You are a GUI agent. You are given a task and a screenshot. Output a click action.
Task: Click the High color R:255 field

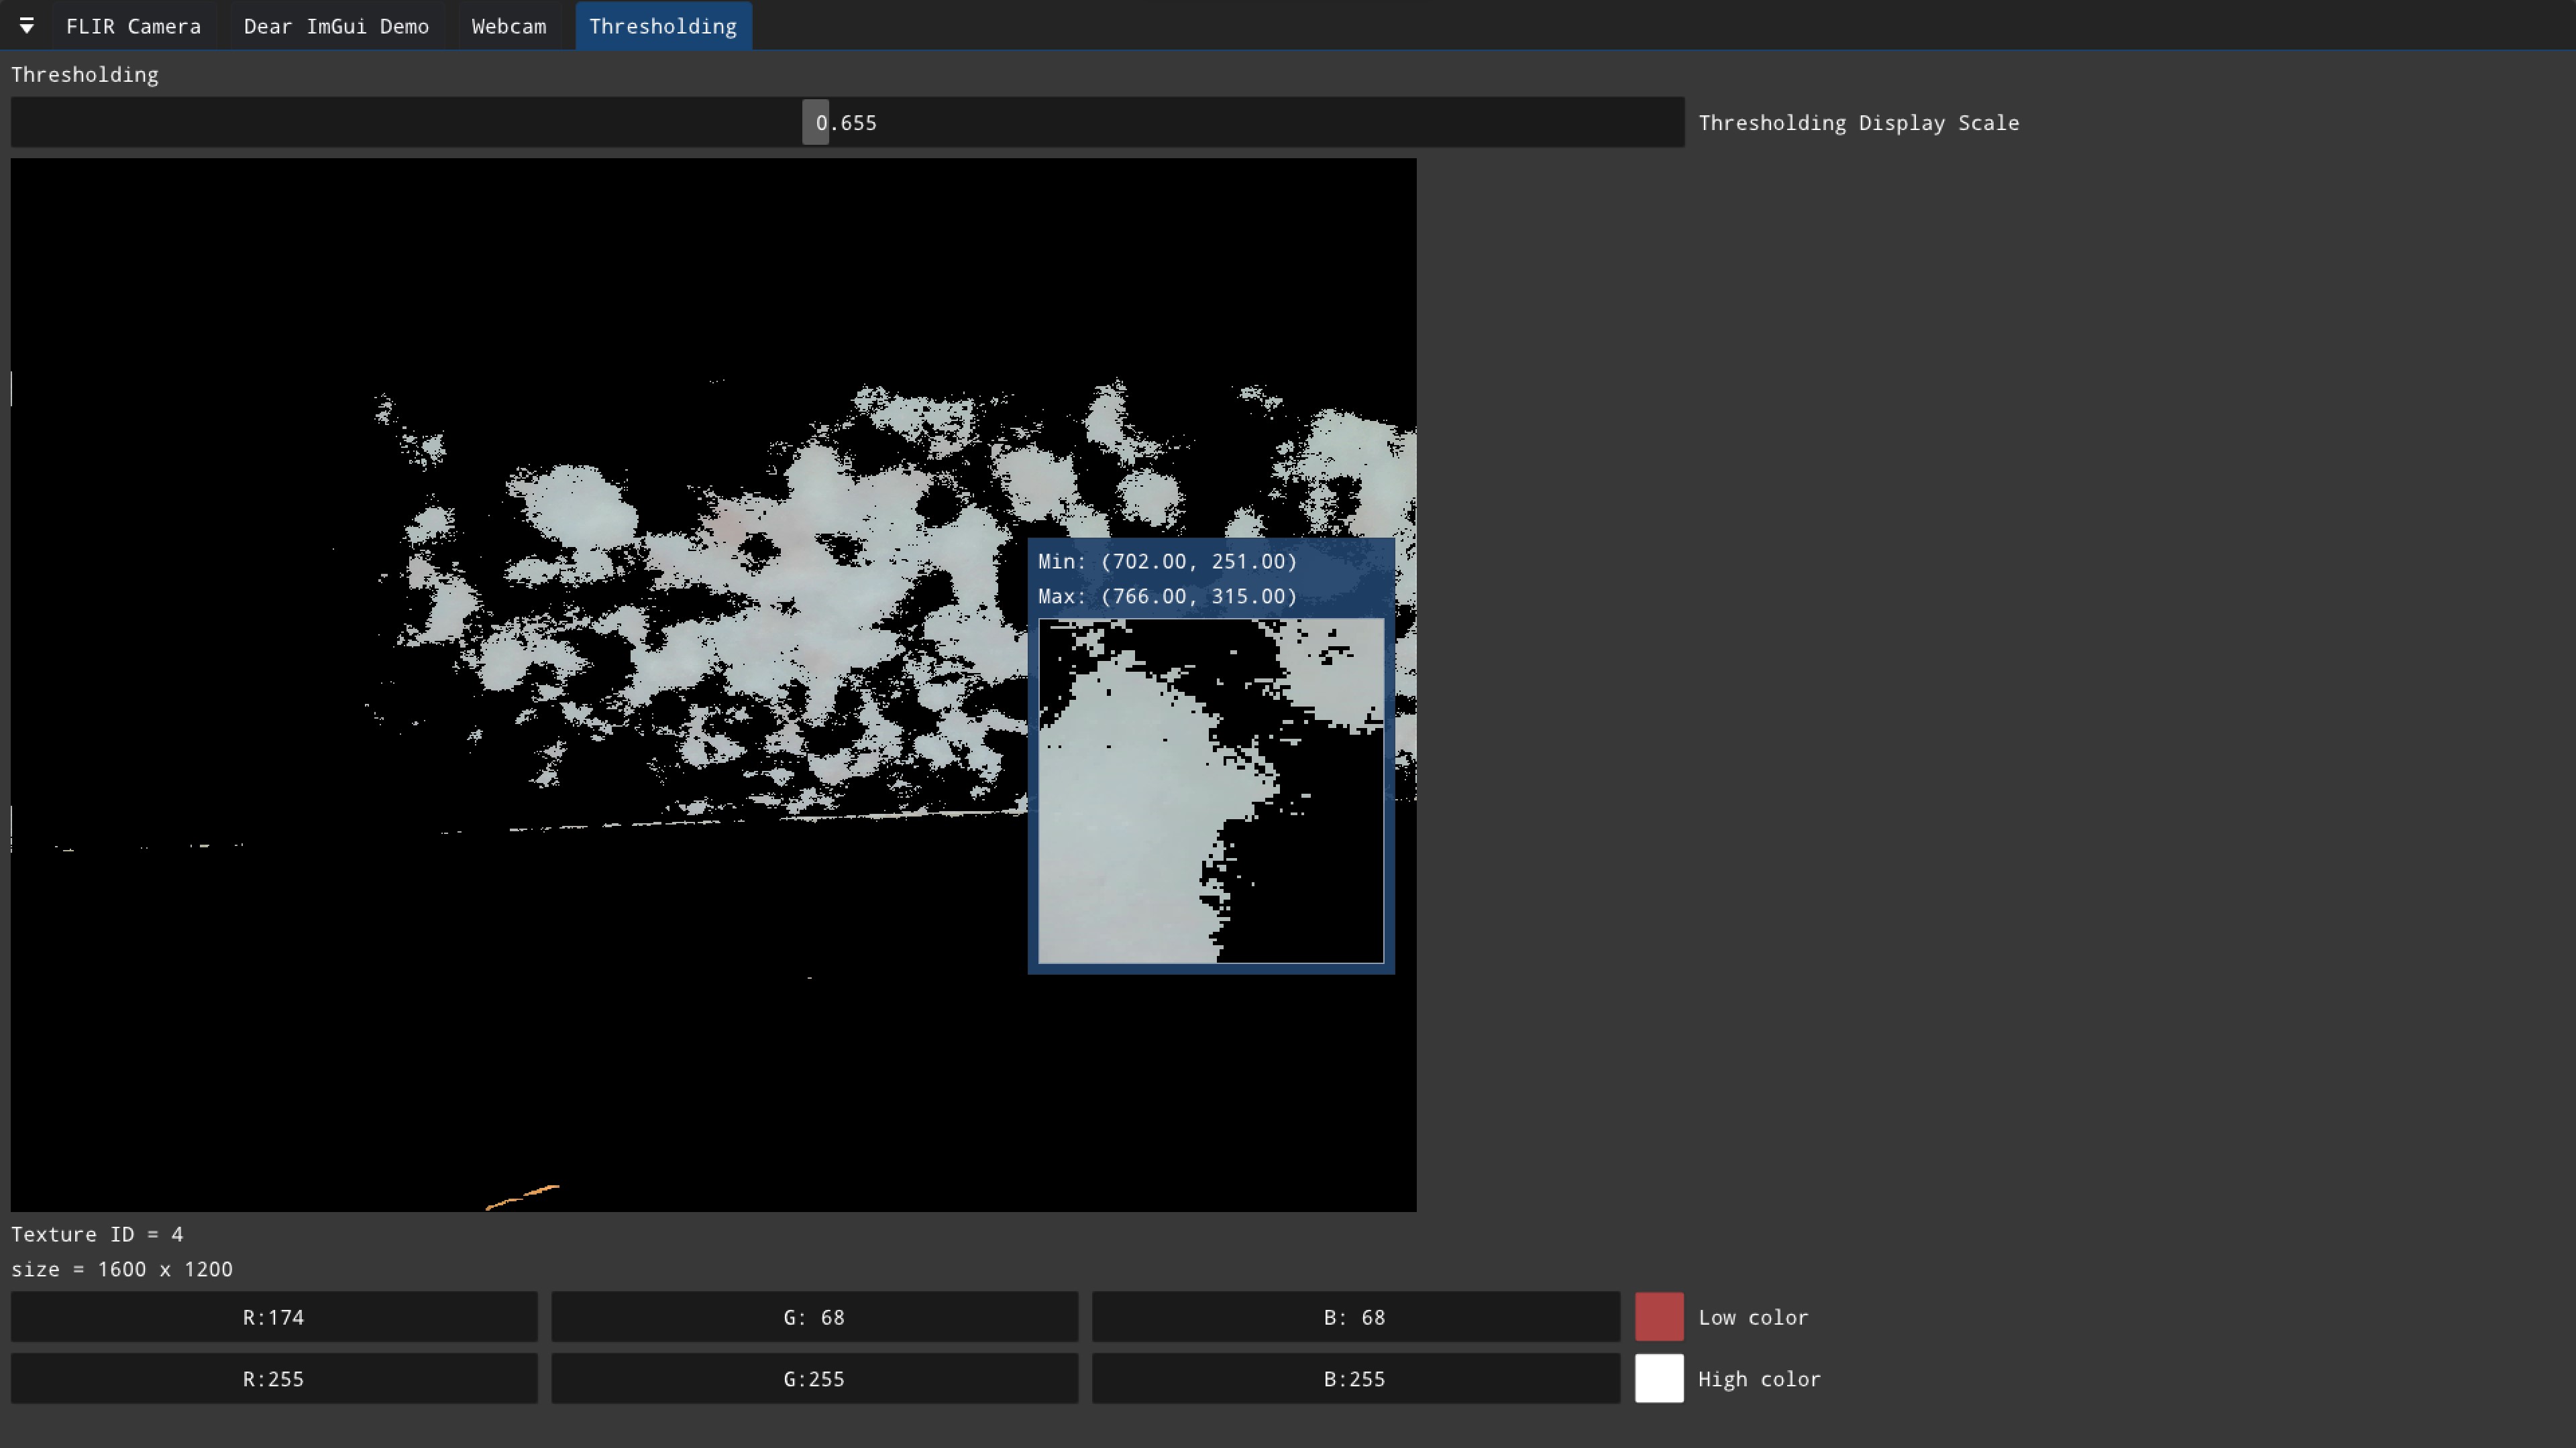tap(273, 1379)
